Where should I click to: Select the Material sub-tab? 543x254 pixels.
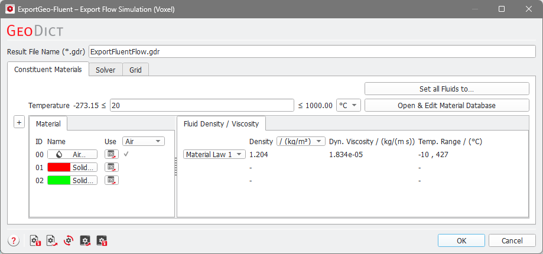[48, 123]
